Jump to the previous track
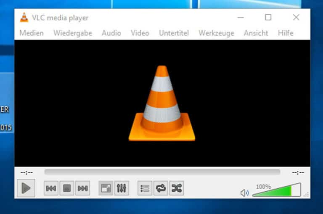Image resolution: width=323 pixels, height=214 pixels. coord(51,188)
